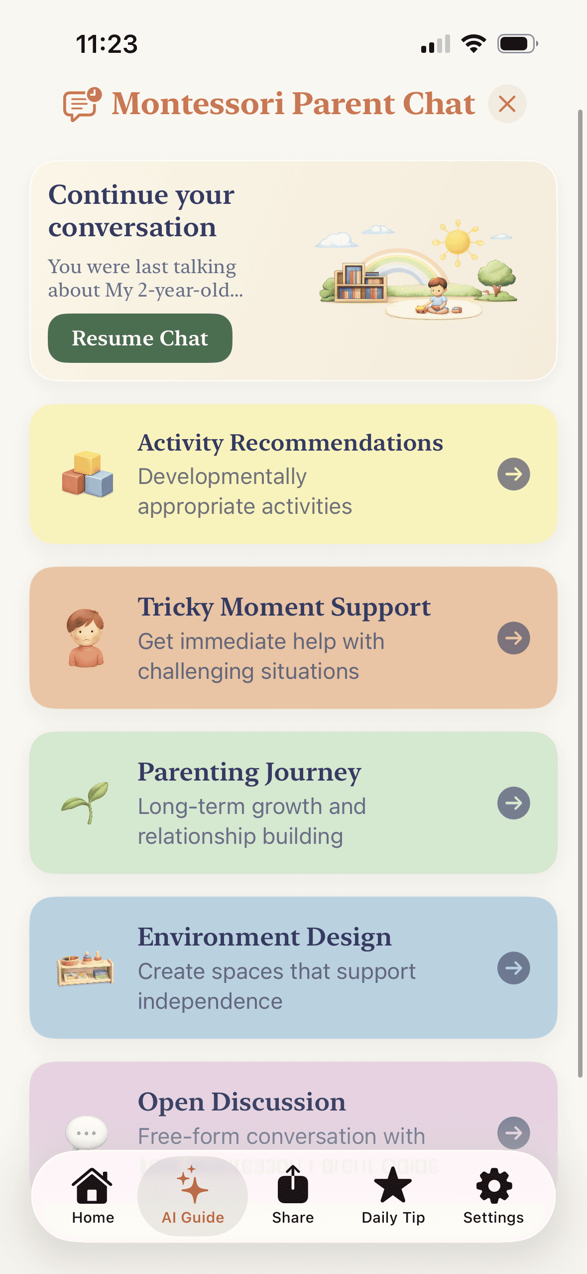The width and height of the screenshot is (587, 1274).
Task: Open Tricky Moment Support via its arrow
Action: (x=513, y=638)
